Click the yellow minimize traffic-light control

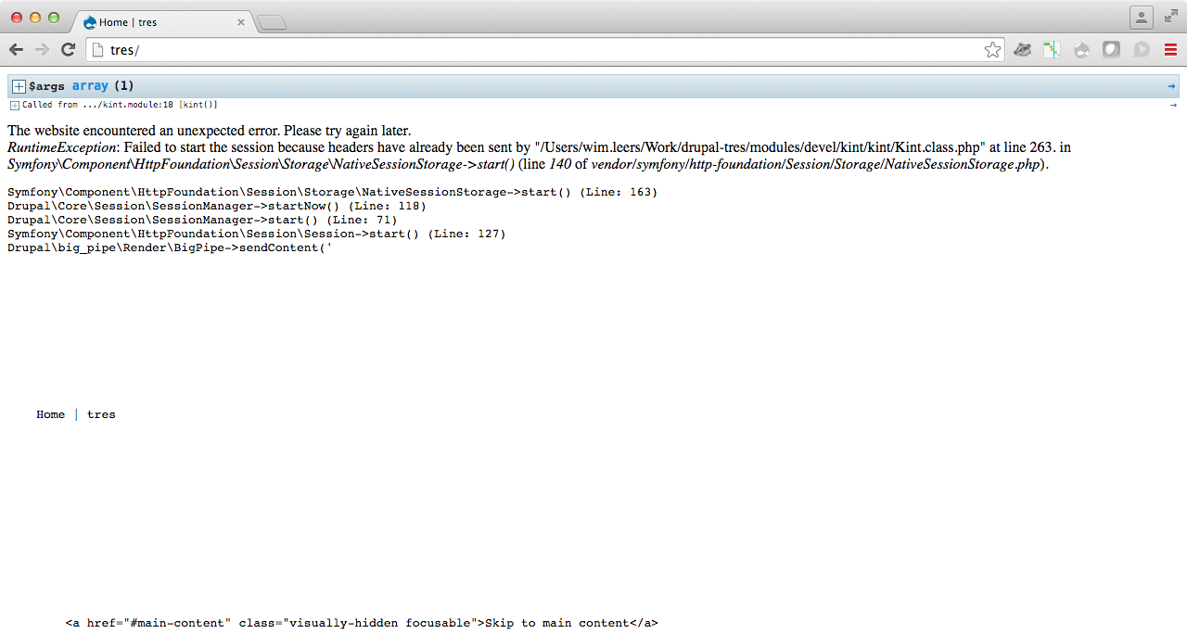point(34,16)
